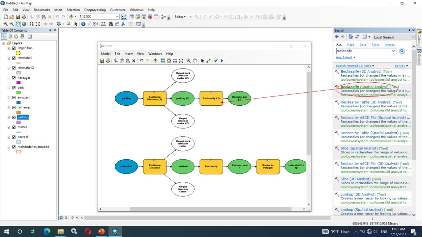The height and width of the screenshot is (237, 422).
Task: Click the Validate Entire Model checkmark icon
Action: click(x=216, y=61)
